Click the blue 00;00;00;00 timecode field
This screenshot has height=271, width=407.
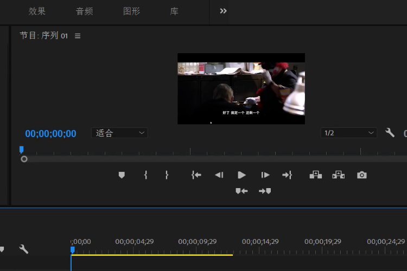click(x=50, y=133)
